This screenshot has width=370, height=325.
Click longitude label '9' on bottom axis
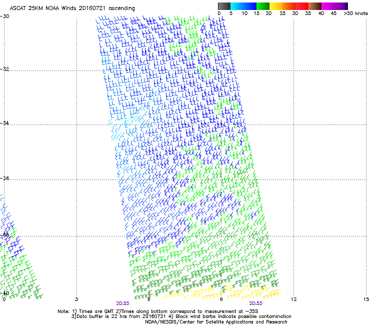tap(221, 299)
